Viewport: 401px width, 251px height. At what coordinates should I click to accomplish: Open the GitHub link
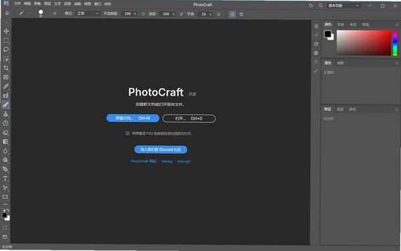166,161
